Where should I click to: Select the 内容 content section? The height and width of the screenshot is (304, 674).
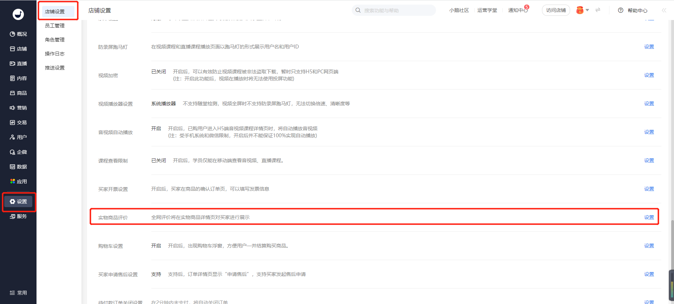pos(18,78)
